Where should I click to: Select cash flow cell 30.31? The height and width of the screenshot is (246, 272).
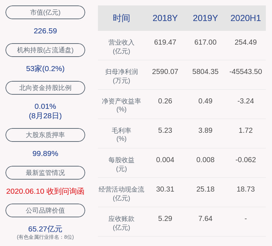click(165, 189)
